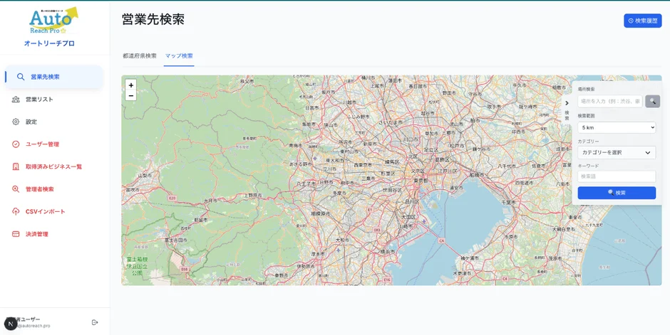This screenshot has height=335, width=670.
Task: Click the CSVインポート cloud upload icon
Action: click(x=16, y=211)
